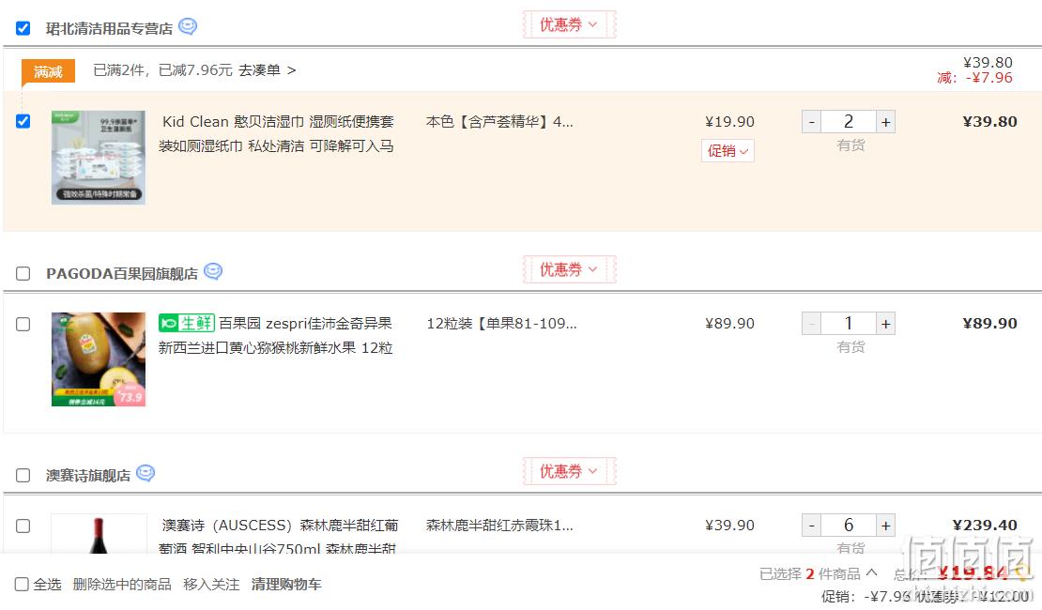Tick the 全选 select-all checkbox
Screen dimensions: 1042x610
[x=22, y=584]
